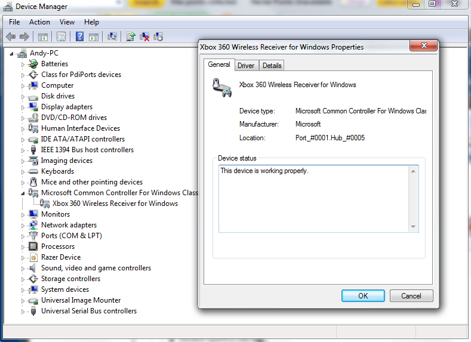Viewport: 471px width, 342px height.
Task: Expand the Ports (COM & LPT) arrow
Action: click(23, 236)
